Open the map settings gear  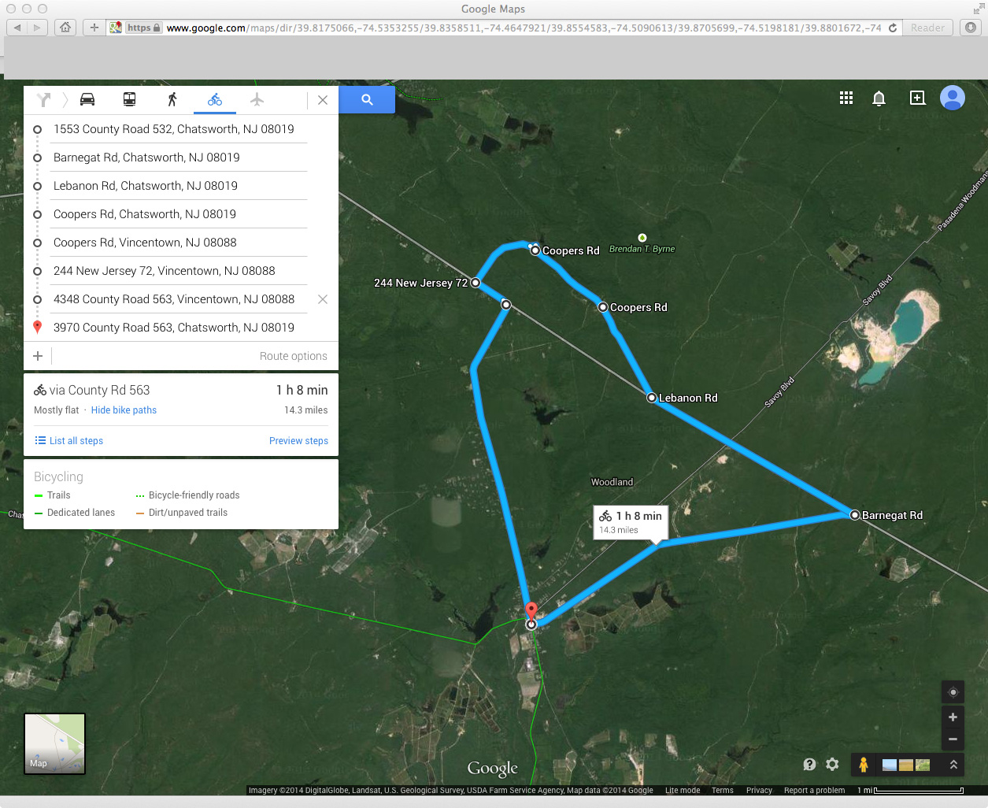pyautogui.click(x=832, y=764)
